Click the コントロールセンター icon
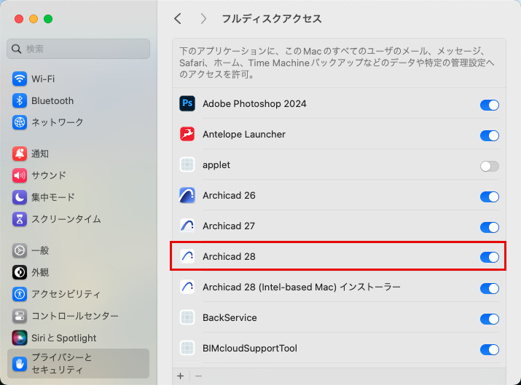521x385 pixels. pyautogui.click(x=20, y=316)
